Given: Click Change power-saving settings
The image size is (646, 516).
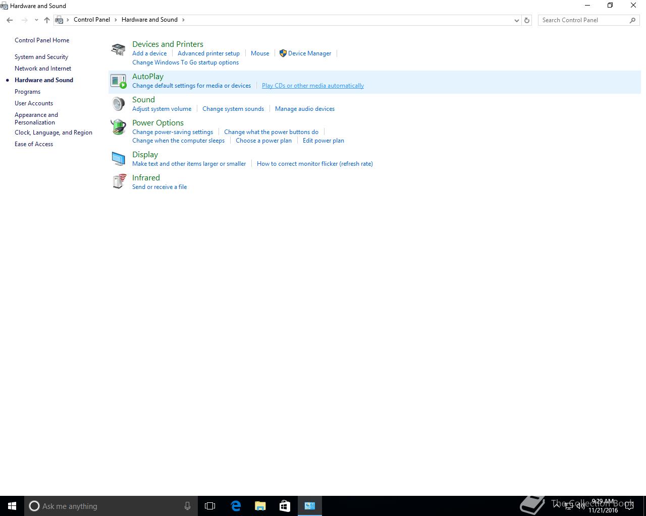Looking at the screenshot, I should pos(173,132).
